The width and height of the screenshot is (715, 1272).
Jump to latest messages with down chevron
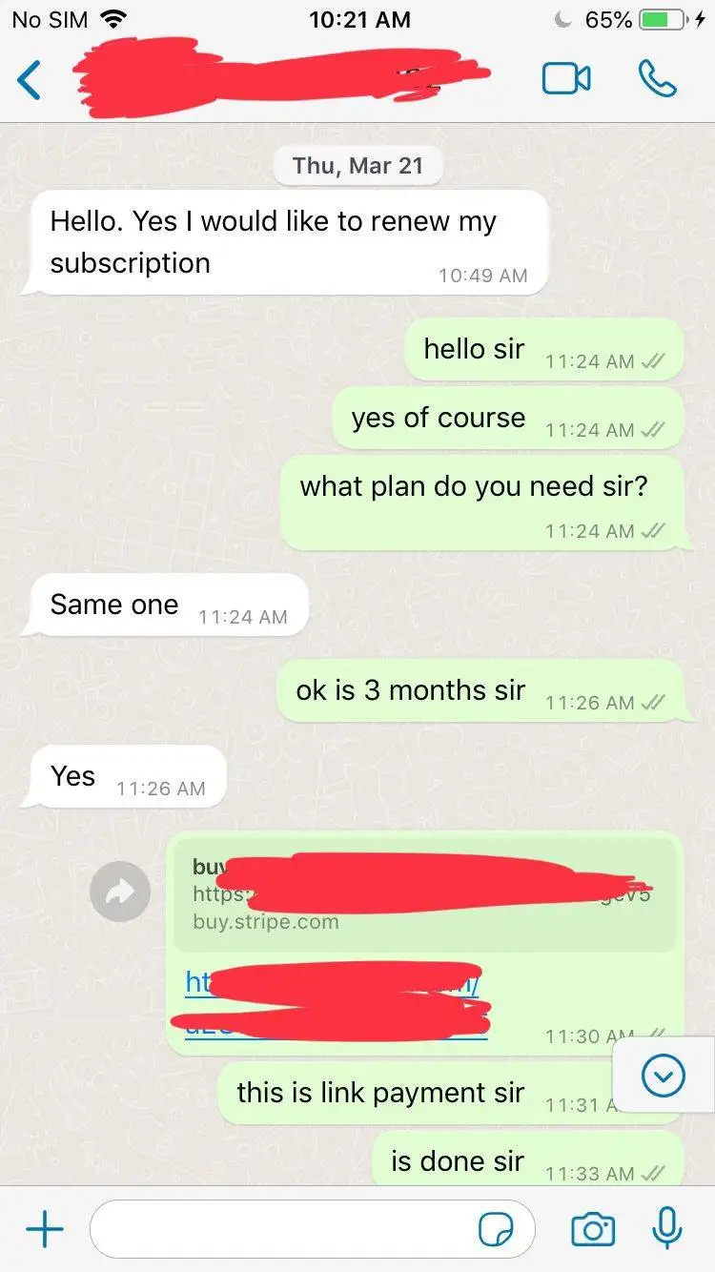pyautogui.click(x=664, y=1077)
